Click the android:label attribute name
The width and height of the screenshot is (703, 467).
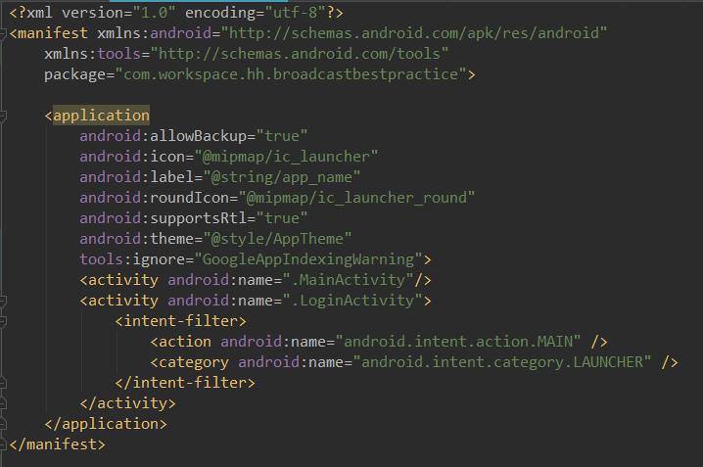click(x=136, y=177)
